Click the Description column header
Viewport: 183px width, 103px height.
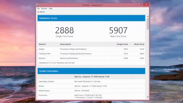pos(65,44)
